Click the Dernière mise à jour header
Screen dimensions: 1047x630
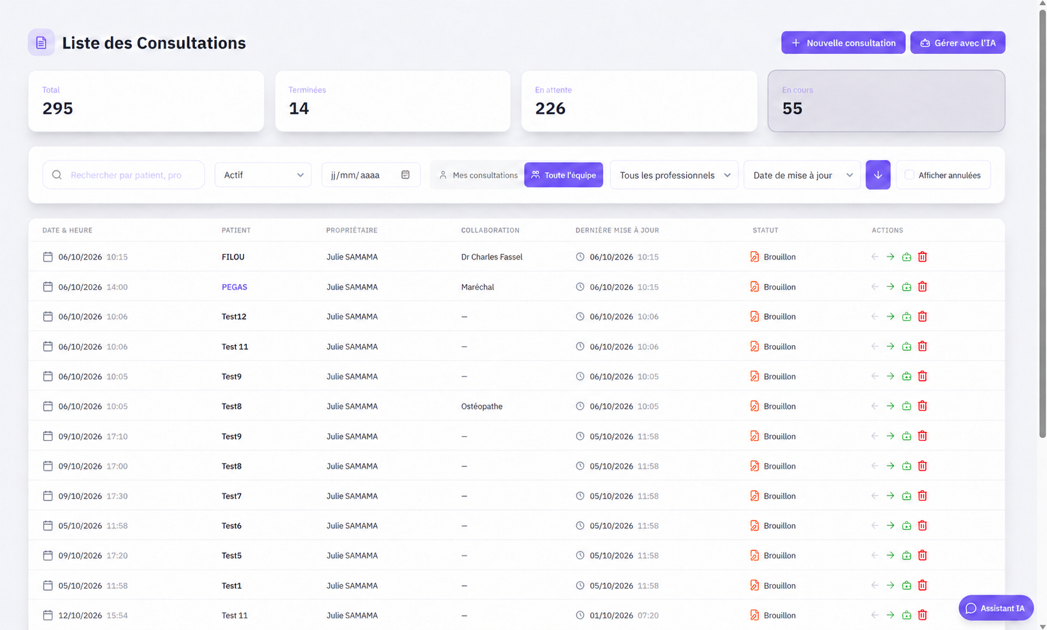click(x=617, y=231)
